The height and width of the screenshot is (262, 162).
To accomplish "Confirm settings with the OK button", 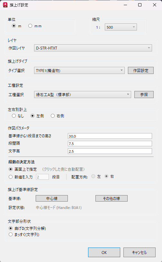I will pyautogui.click(x=104, y=252).
